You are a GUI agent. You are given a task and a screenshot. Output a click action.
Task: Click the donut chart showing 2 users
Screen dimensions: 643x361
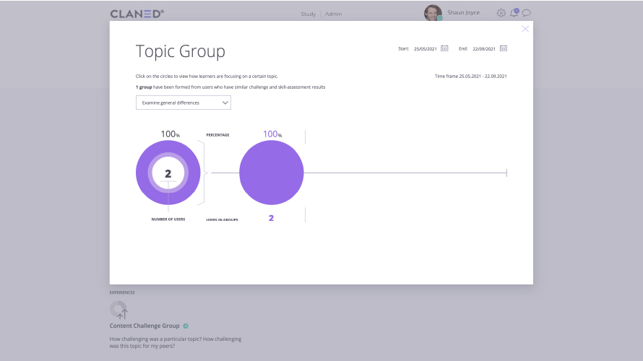coord(168,173)
